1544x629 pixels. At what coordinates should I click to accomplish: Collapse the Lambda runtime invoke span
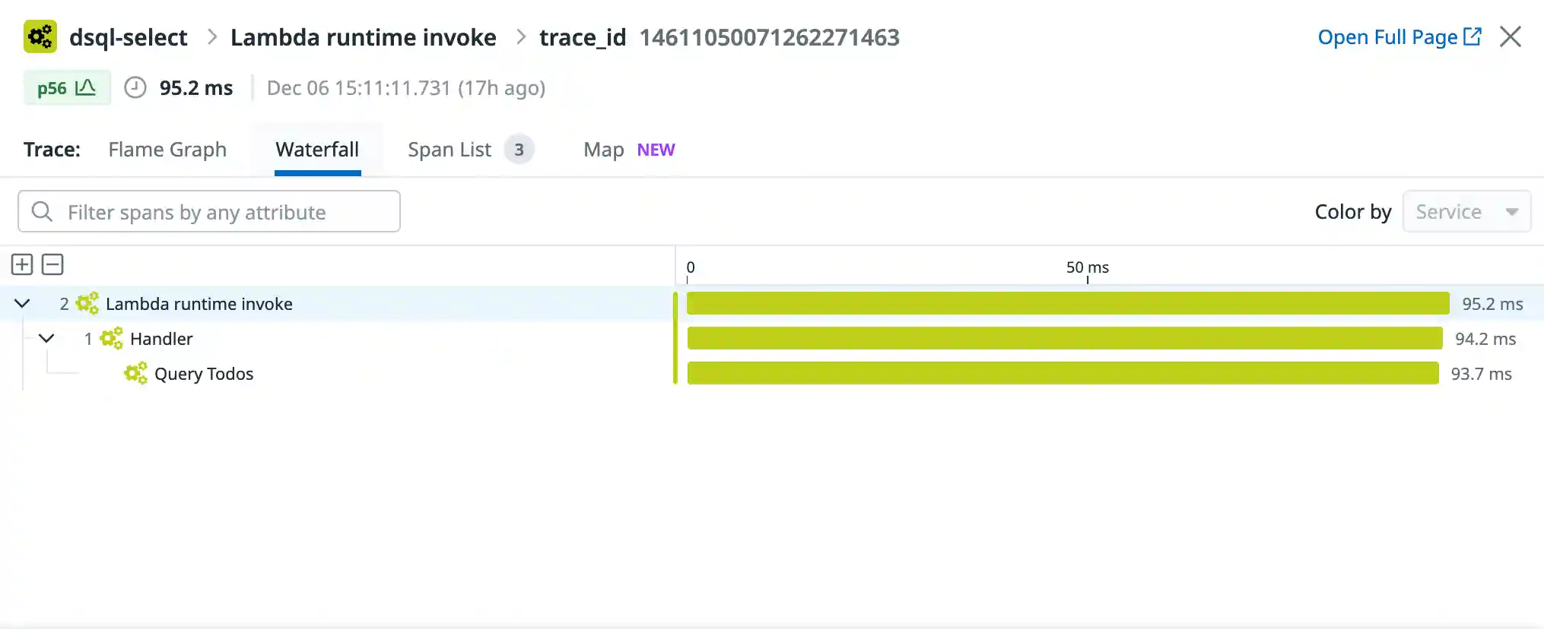point(22,304)
